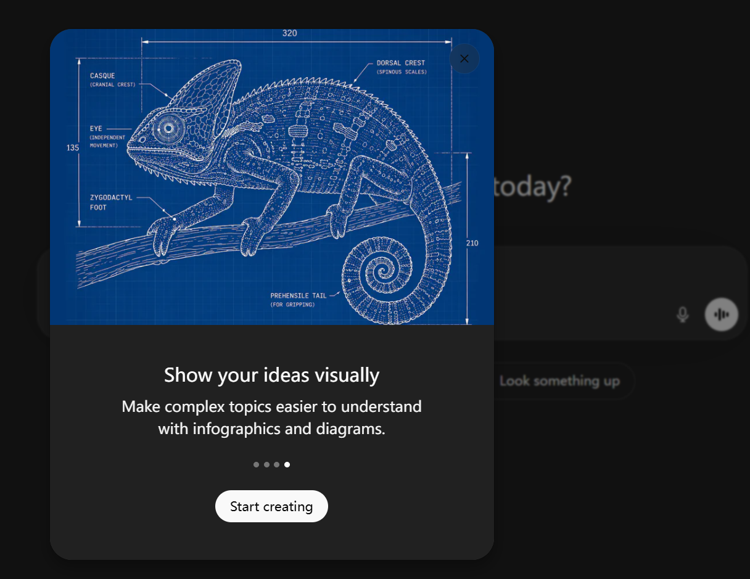Click the text about infographics and diagrams
This screenshot has height=579, width=750.
click(271, 417)
